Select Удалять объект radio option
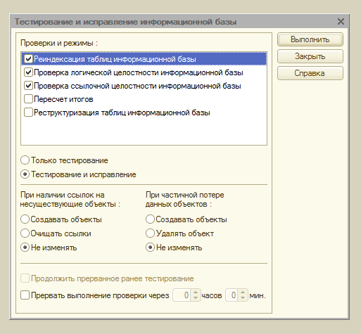This screenshot has height=334, width=361. 150,233
